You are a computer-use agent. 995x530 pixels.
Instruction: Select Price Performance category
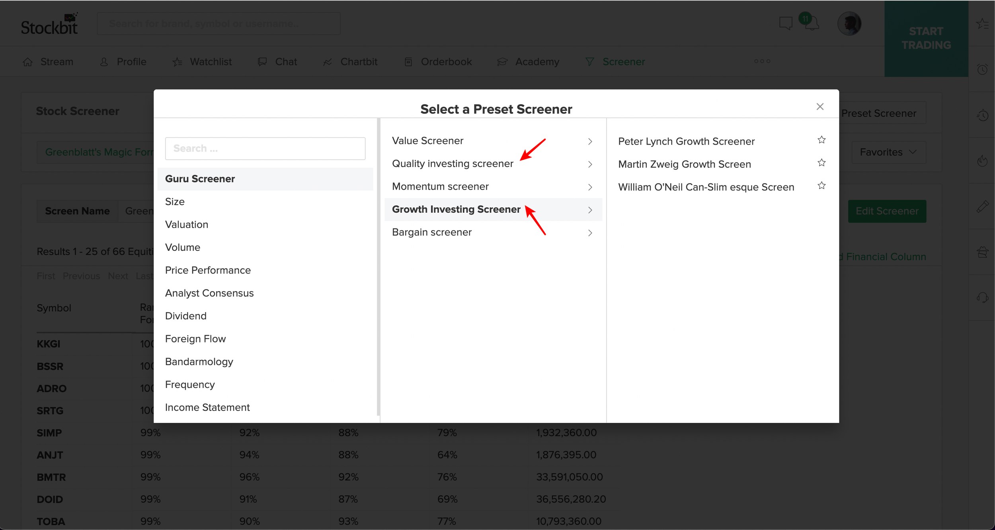(x=265, y=270)
